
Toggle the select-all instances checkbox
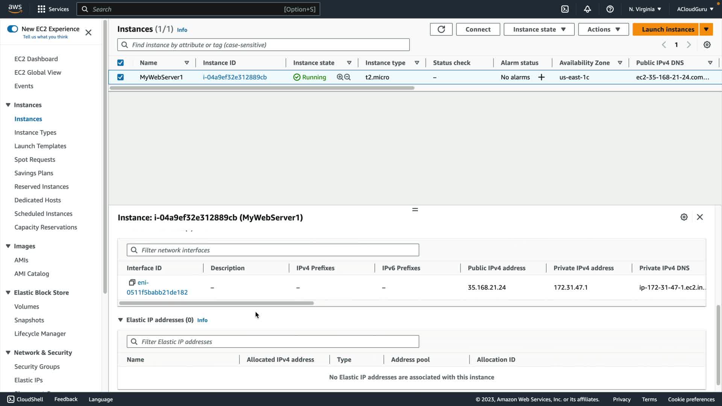pos(120,63)
